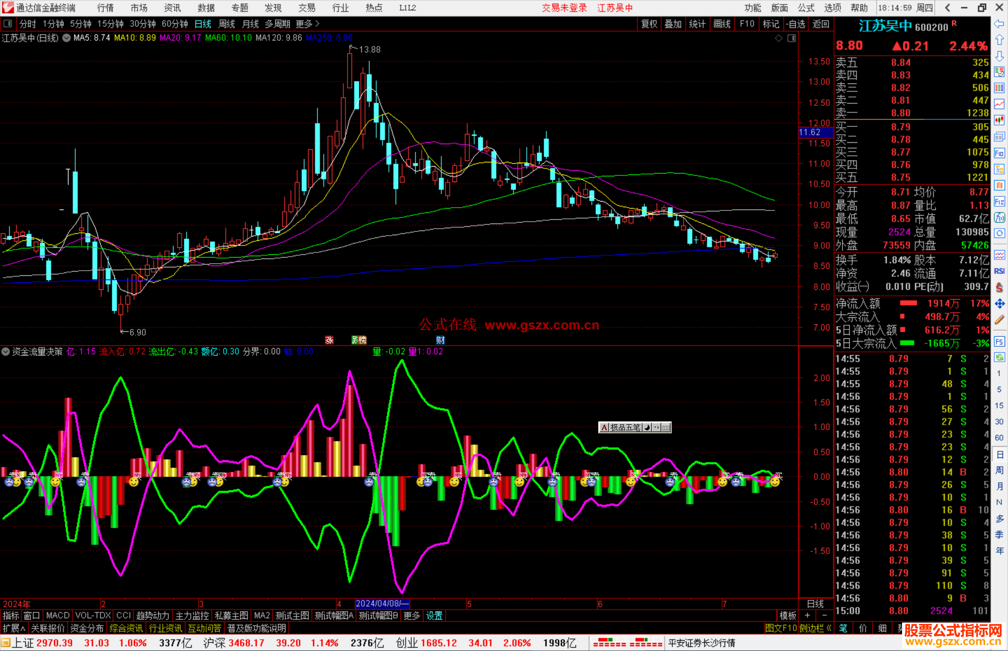
Task: Expand the 指标 indicator list
Action: 11,616
